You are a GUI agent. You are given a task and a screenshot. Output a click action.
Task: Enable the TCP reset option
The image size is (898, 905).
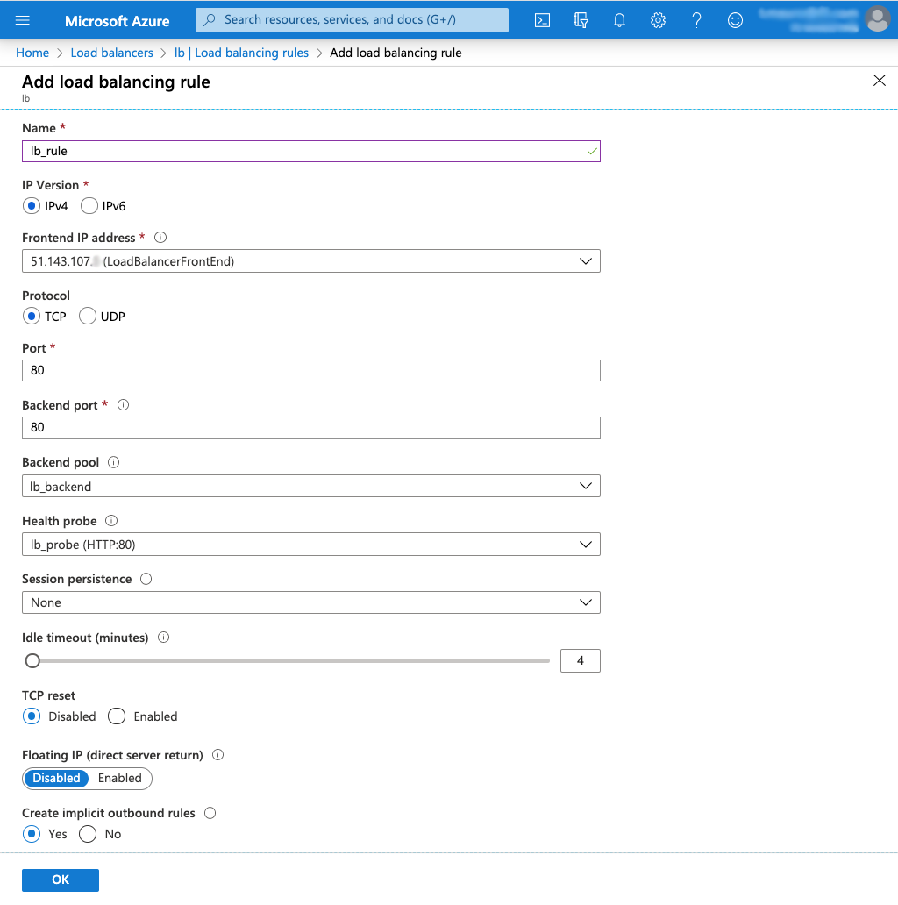[x=117, y=716]
